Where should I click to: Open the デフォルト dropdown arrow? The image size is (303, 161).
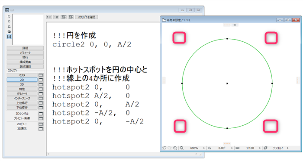click(x=288, y=148)
